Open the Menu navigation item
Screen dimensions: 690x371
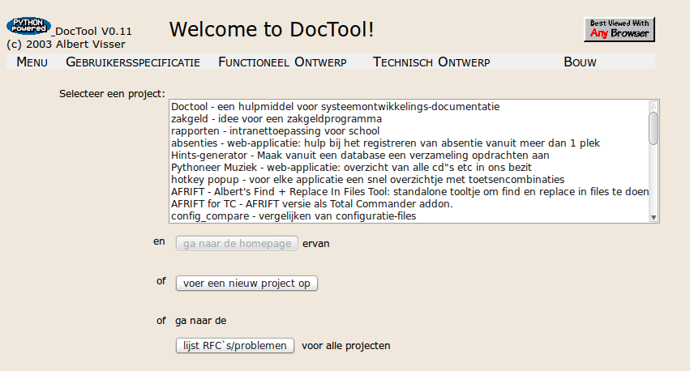(32, 62)
